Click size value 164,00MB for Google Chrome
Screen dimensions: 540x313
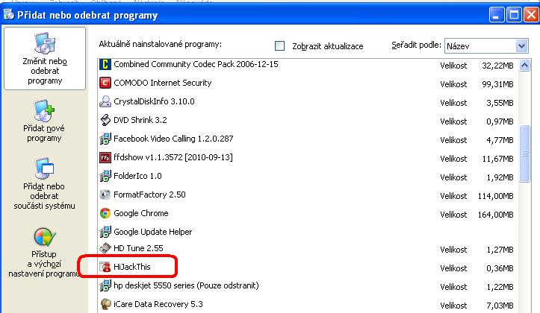tap(496, 215)
